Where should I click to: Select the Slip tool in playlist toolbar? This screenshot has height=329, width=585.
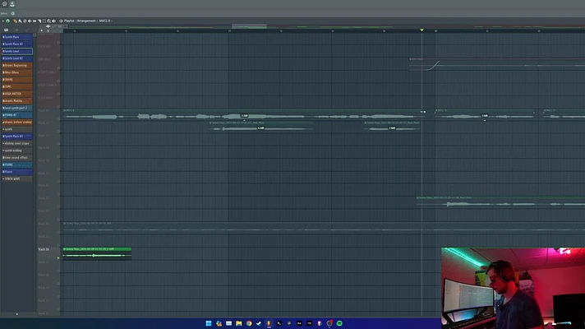point(35,21)
